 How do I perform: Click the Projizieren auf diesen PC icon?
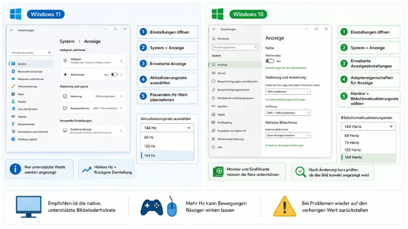point(213,131)
